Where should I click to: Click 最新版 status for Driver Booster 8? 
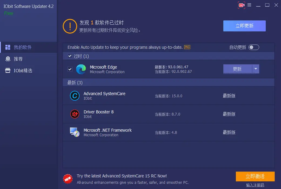click(x=229, y=114)
